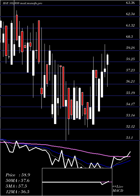The height and width of the screenshot is (196, 140).
Task: Click the BSE mail.munafa.pro header text
Action: (22, 3)
